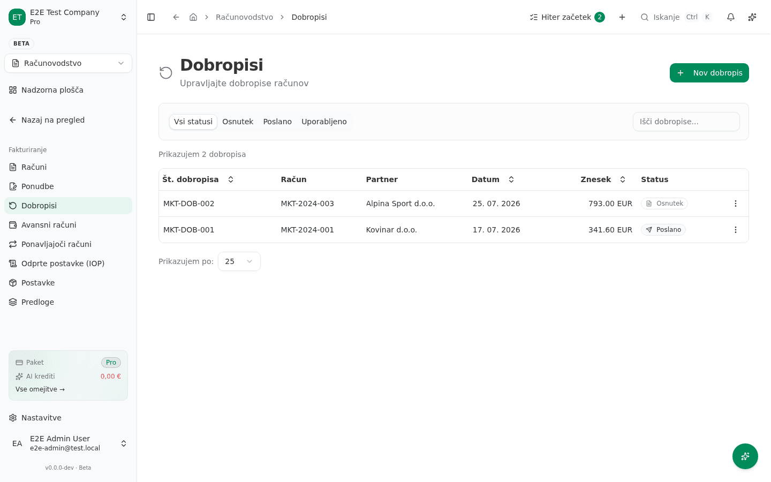Open AI sparkles icon in top bar
Viewport: 771px width, 482px height.
(752, 17)
